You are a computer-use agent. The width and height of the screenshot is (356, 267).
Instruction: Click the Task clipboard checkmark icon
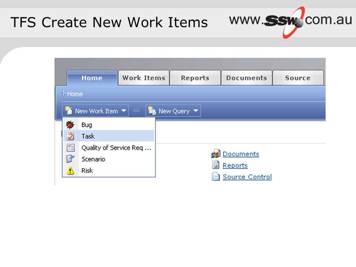(70, 136)
